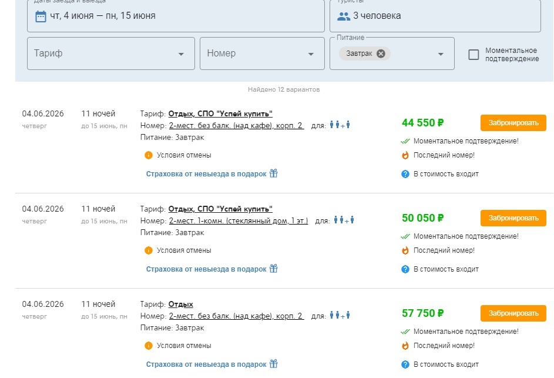Open the Номер dropdown
Image resolution: width=554 pixels, height=378 pixels.
262,53
